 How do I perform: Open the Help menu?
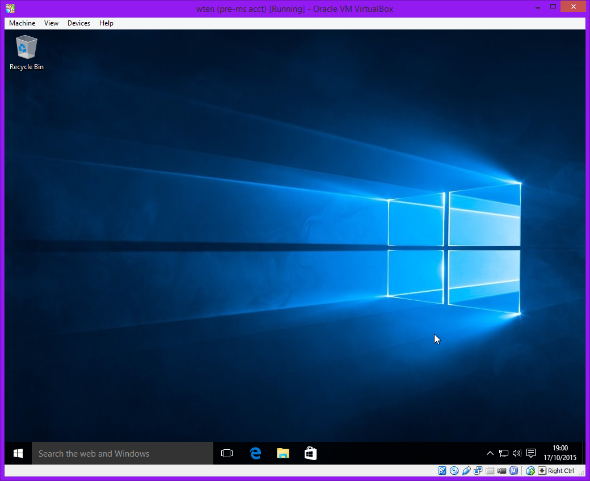(106, 23)
